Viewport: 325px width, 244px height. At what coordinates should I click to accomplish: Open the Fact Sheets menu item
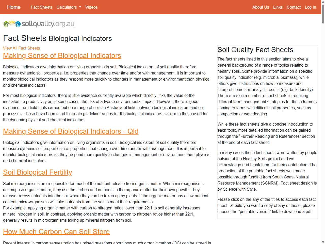(x=41, y=7)
